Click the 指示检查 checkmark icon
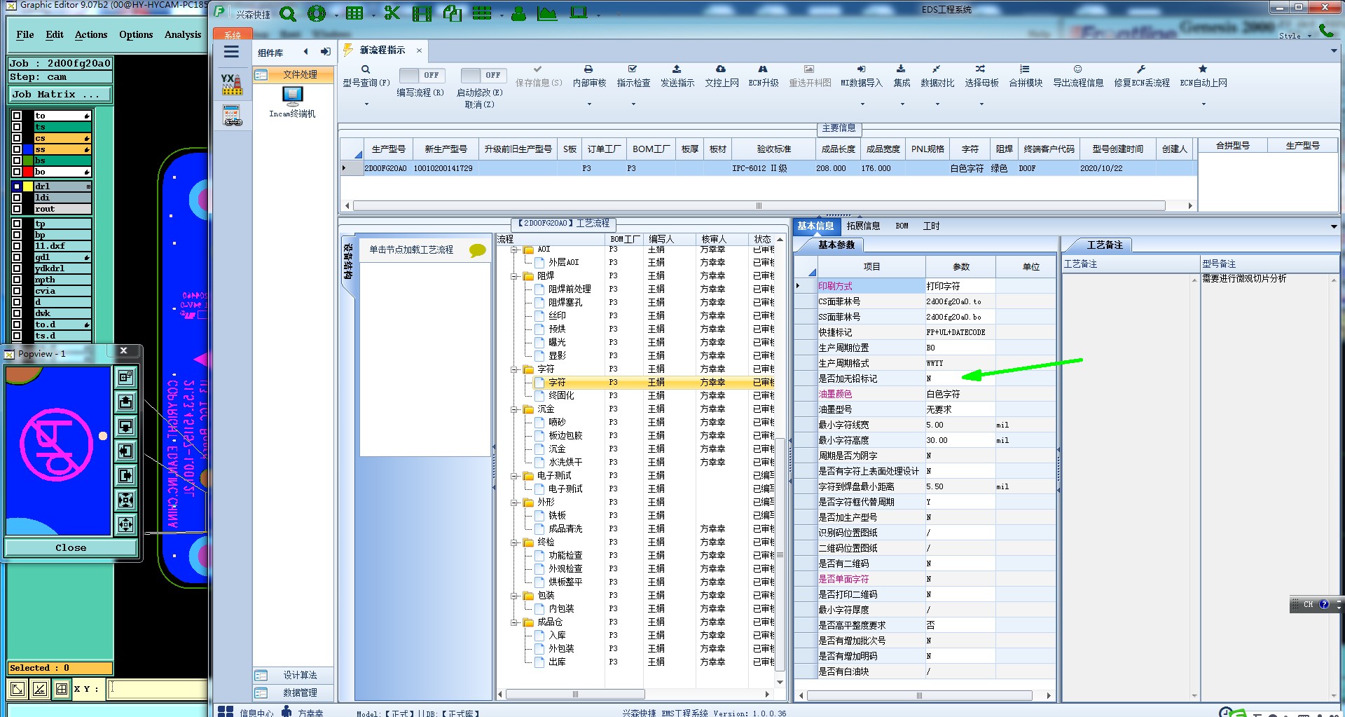The width and height of the screenshot is (1345, 717). pos(633,69)
